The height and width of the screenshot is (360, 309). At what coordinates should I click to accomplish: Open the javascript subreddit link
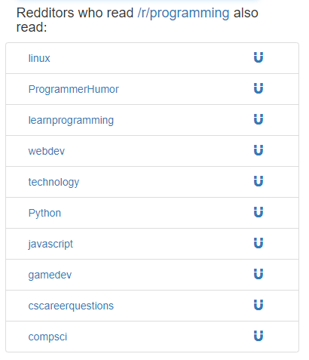pyautogui.click(x=50, y=244)
